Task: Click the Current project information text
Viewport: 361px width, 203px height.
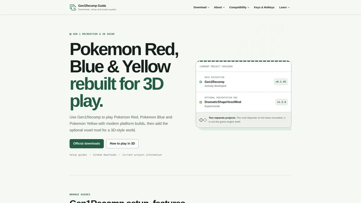Action: click(142, 155)
